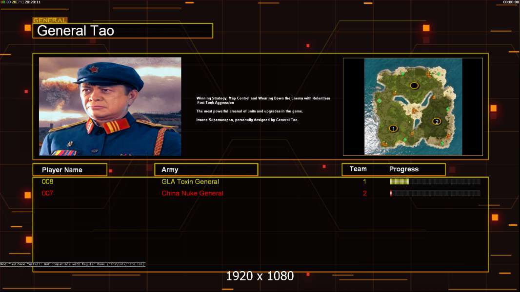Click the 'Insane Superweapon' description line
This screenshot has height=292, width=520.
tap(247, 120)
